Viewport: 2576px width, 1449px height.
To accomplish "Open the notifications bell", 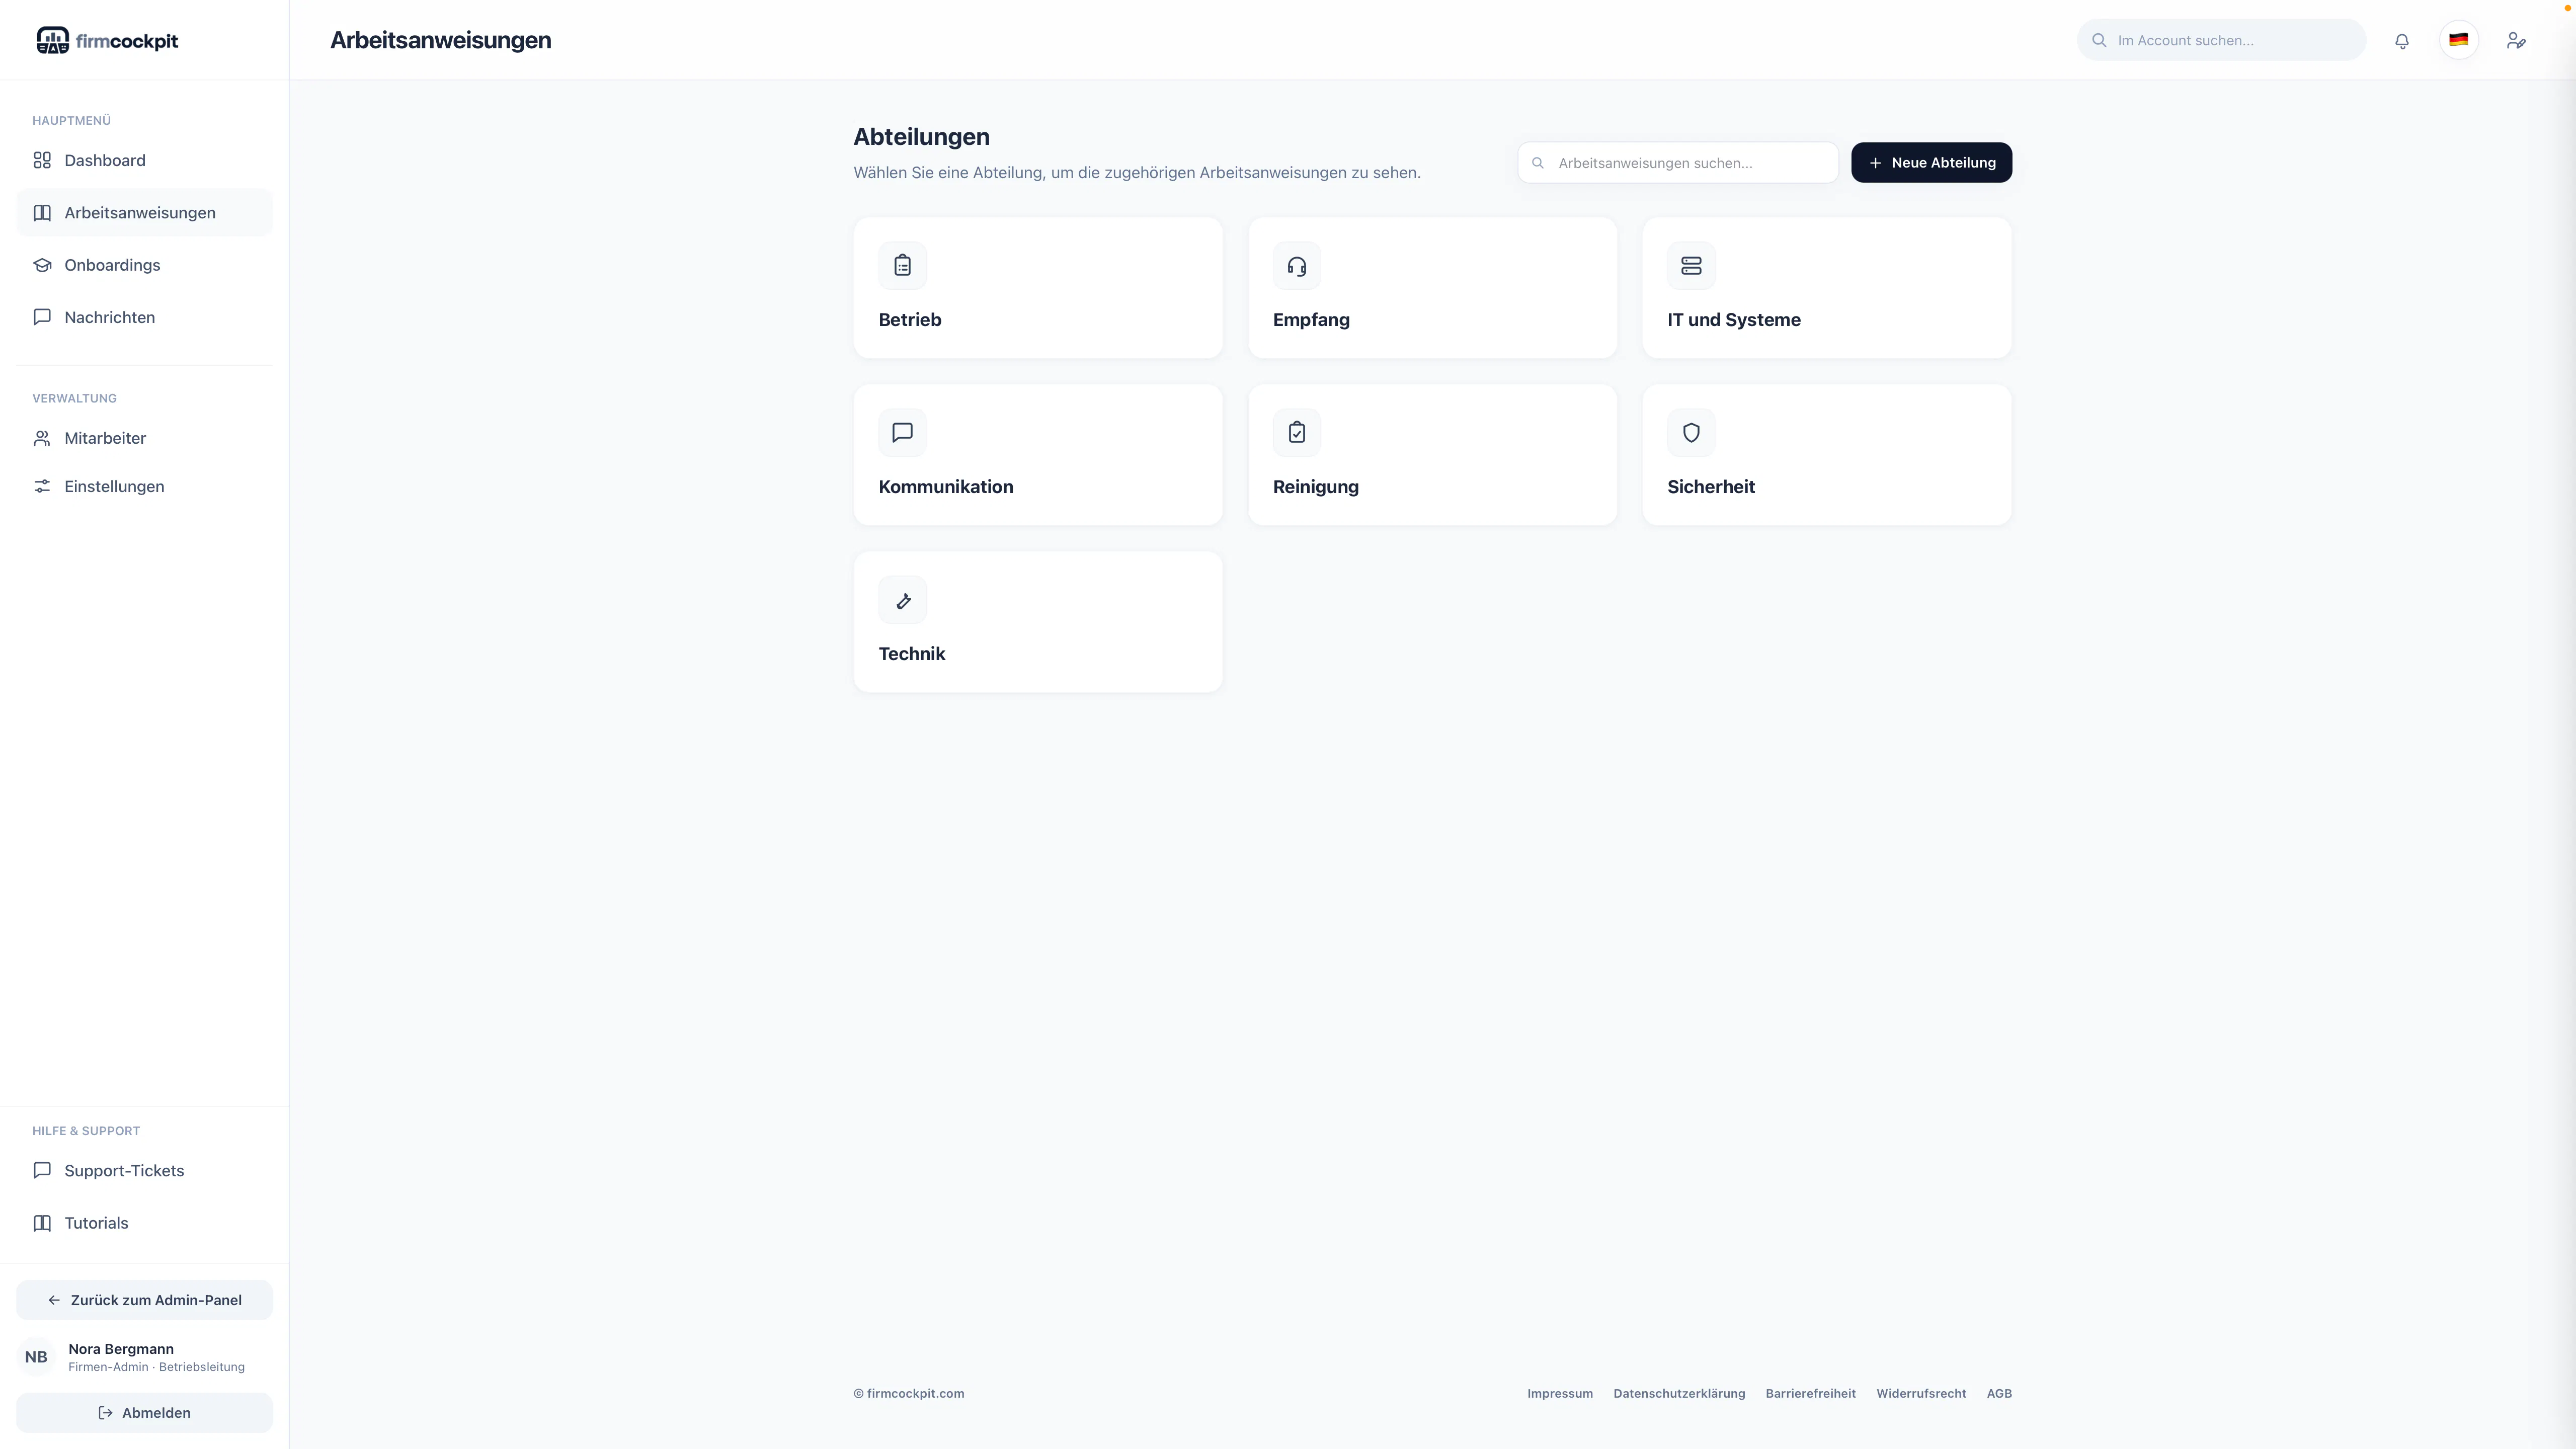I will pos(2402,40).
